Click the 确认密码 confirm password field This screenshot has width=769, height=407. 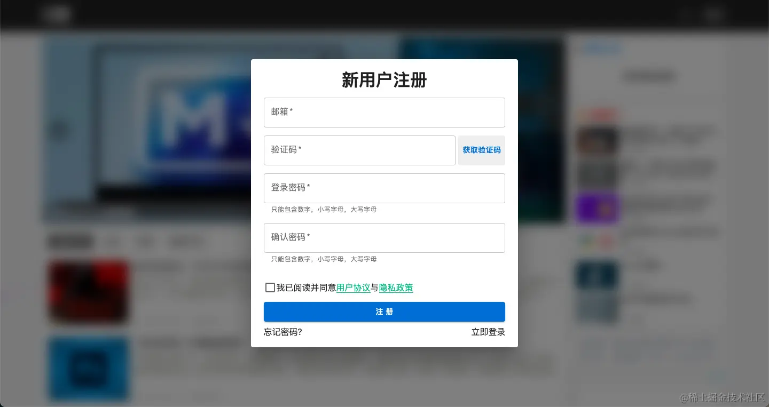[x=384, y=238]
